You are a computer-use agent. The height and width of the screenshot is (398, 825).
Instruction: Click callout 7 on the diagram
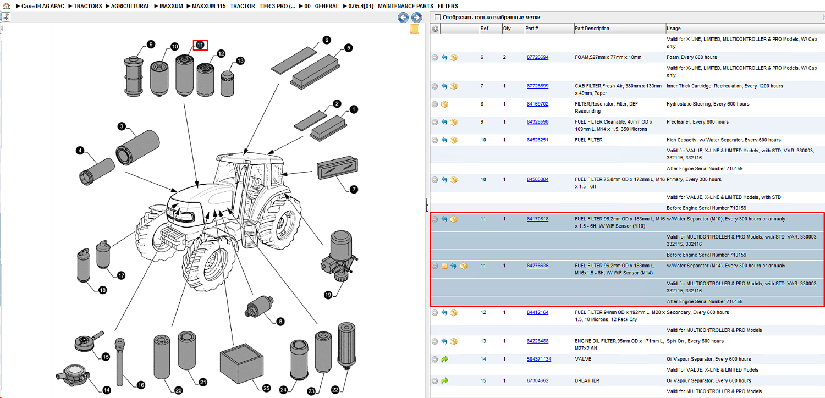354,189
